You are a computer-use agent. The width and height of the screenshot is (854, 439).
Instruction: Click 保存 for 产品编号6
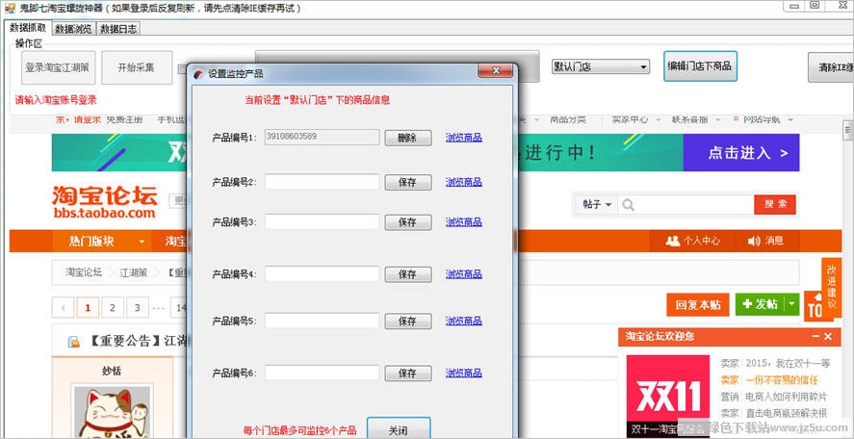pos(408,374)
